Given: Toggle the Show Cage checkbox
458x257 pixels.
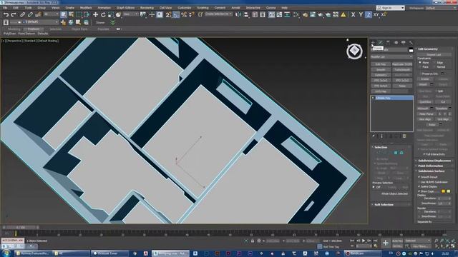Looking at the screenshot, I should 419,191.
